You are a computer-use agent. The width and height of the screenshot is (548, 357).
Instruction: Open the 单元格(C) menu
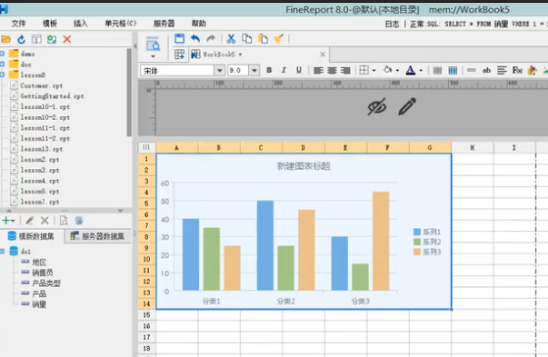coord(121,24)
